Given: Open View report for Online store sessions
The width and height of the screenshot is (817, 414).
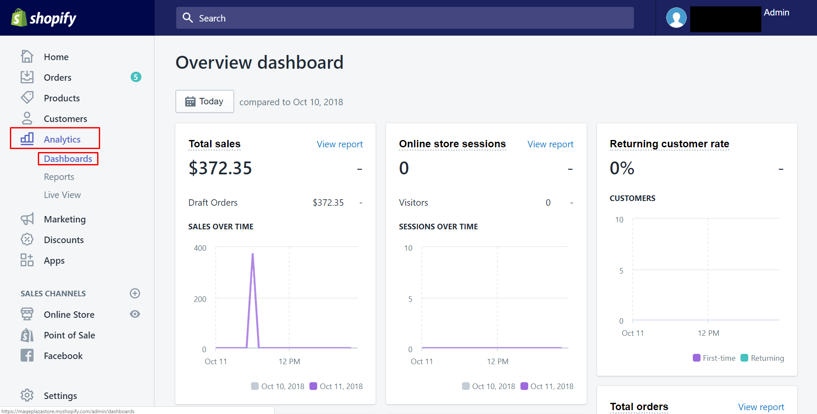Looking at the screenshot, I should (550, 144).
